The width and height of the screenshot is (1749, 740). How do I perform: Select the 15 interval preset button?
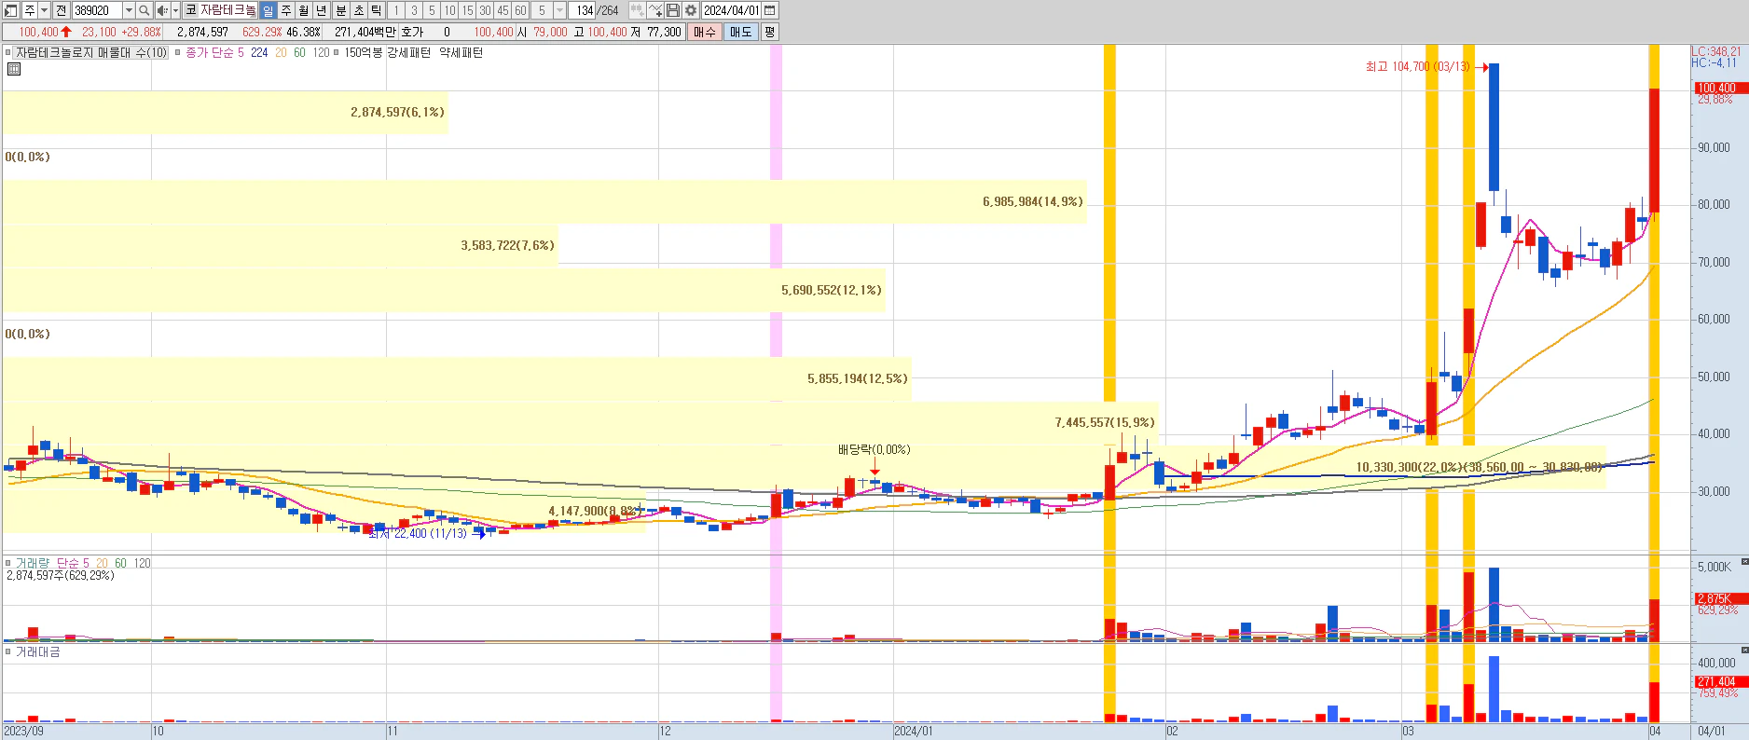point(467,10)
